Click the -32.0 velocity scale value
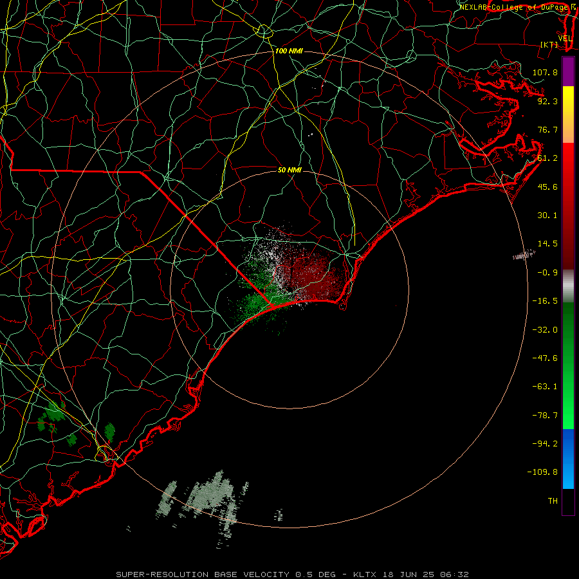The image size is (579, 579). tap(545, 330)
